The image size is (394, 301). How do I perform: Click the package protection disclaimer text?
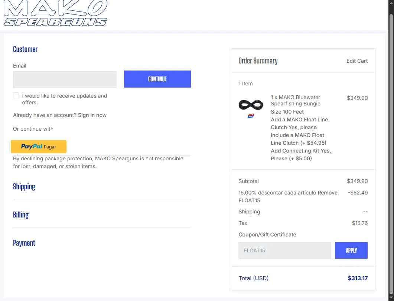click(98, 163)
